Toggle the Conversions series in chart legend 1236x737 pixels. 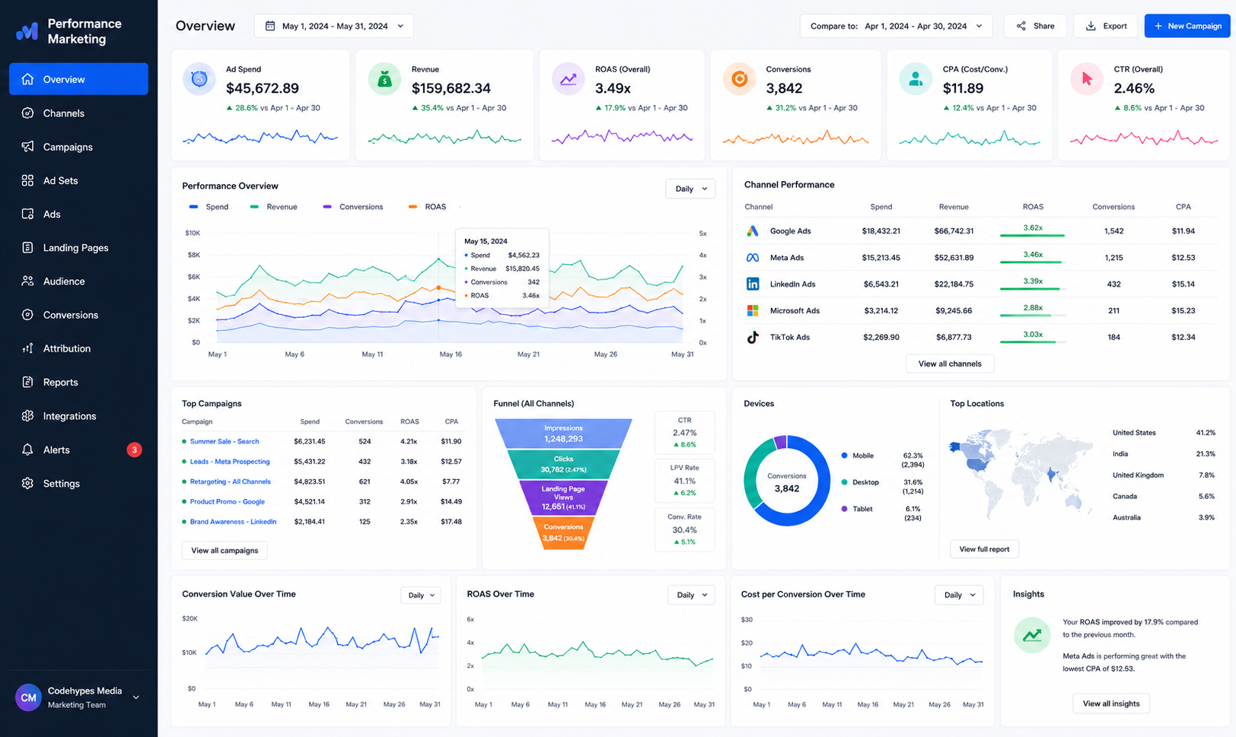click(353, 207)
